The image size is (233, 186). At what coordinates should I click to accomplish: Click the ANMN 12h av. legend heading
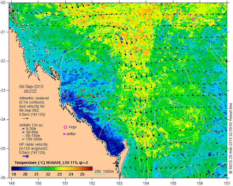31,125
